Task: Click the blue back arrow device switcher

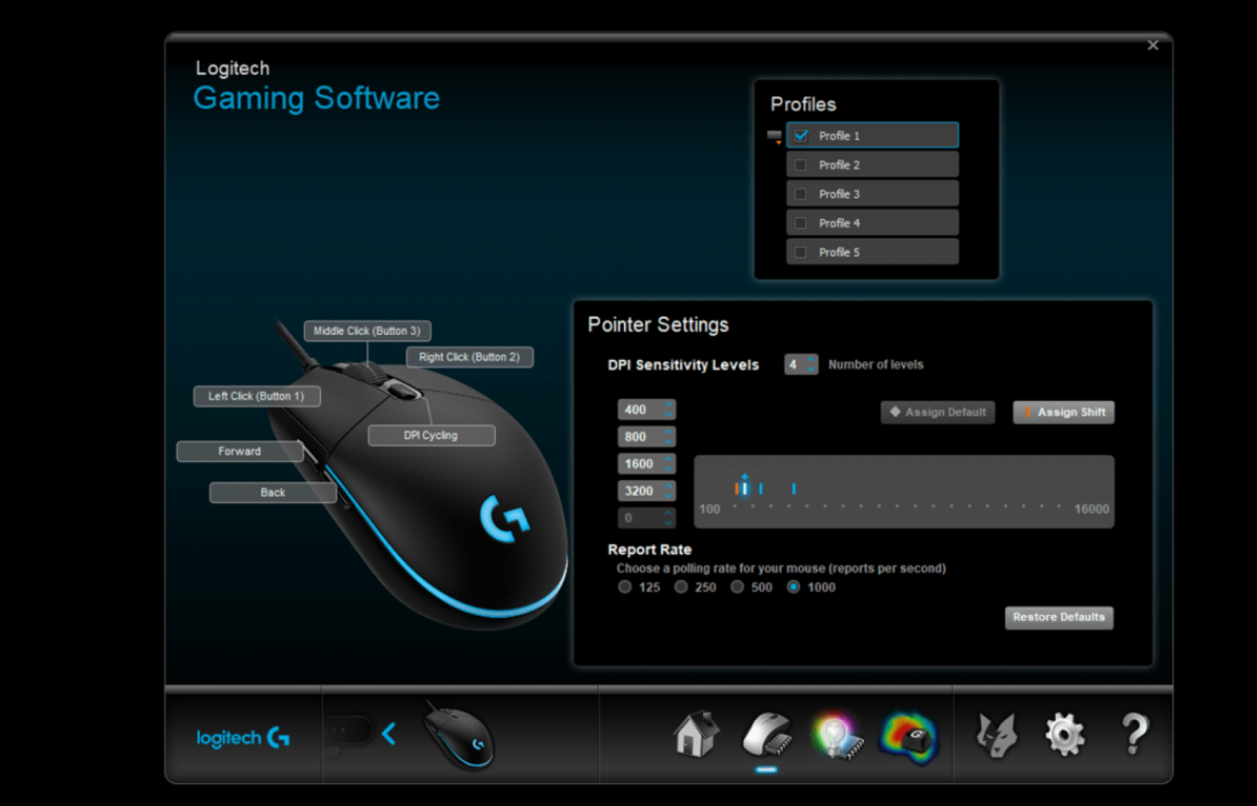Action: [389, 734]
